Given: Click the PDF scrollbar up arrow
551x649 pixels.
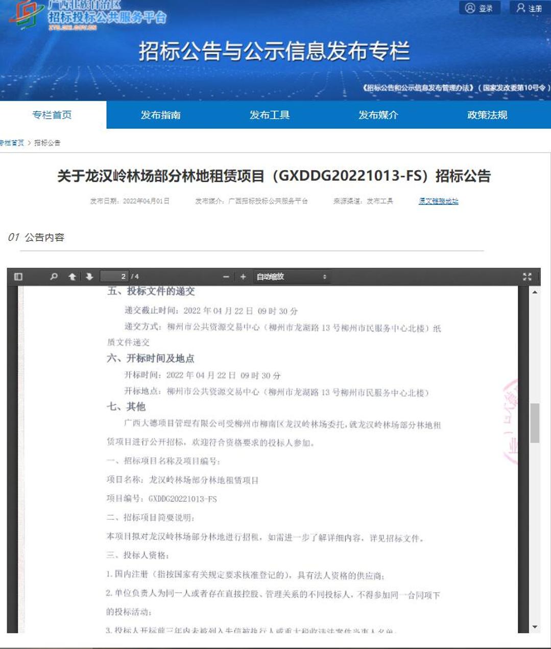Looking at the screenshot, I should coord(535,292).
